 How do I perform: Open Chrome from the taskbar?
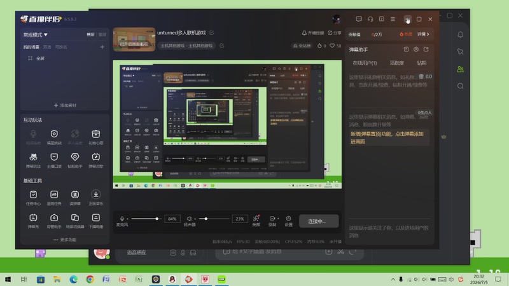[90, 279]
